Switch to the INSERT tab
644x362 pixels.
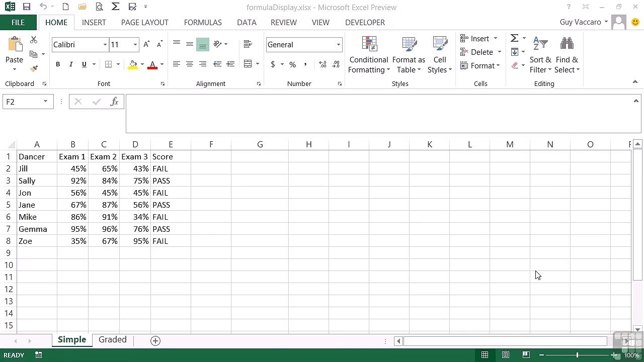point(94,22)
